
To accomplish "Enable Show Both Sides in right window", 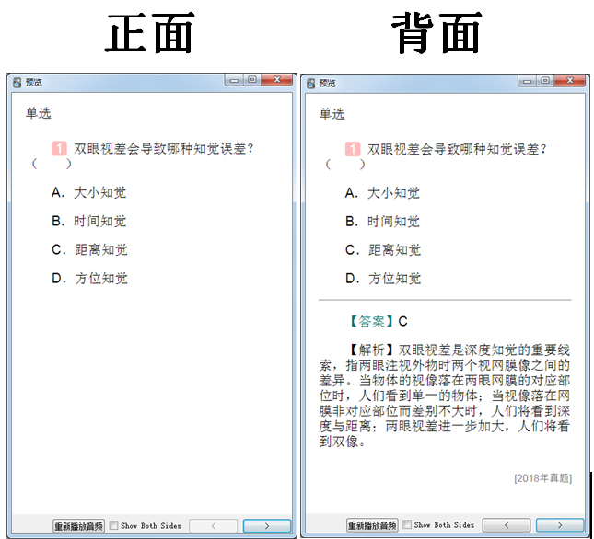I will (x=407, y=524).
